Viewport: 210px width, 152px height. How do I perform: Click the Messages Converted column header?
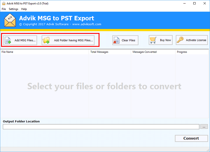pos(153,52)
